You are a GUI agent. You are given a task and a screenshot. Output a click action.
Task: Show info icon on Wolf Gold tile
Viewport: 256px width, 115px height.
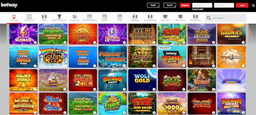154,89
